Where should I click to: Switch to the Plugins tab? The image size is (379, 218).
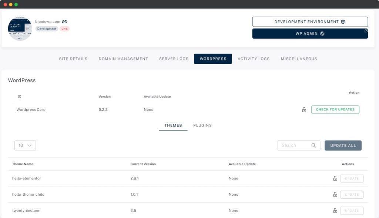point(202,125)
